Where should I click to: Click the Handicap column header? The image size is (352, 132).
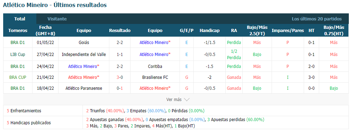pos(210,31)
